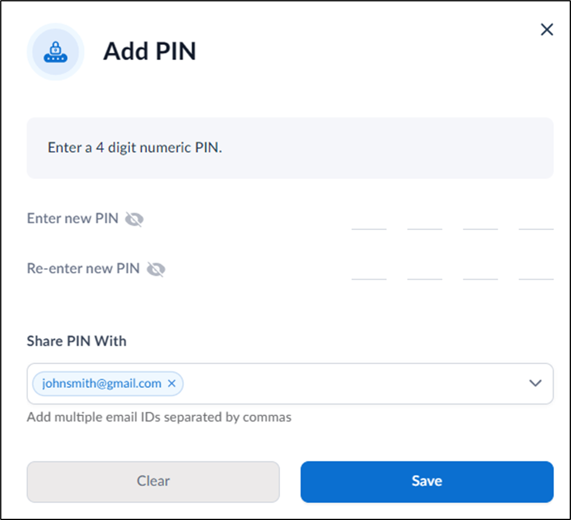
Task: Close the Add PIN dialog
Action: tap(547, 30)
